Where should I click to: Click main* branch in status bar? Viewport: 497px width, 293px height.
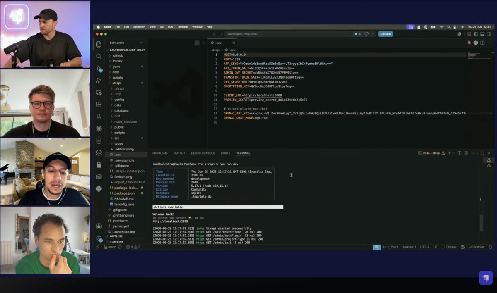(x=110, y=247)
